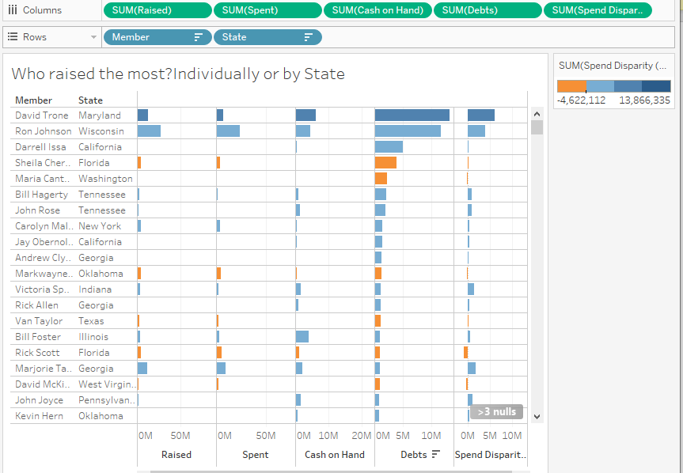Click the Rows shelf icon
Image resolution: width=683 pixels, height=473 pixels.
[x=13, y=37]
